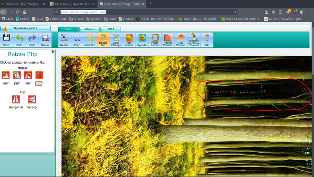Screen dimensions: 314x177
Task: Open the Cut Shapes tool
Action: (181, 40)
